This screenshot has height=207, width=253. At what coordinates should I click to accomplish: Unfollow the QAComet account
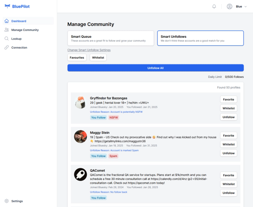click(228, 193)
